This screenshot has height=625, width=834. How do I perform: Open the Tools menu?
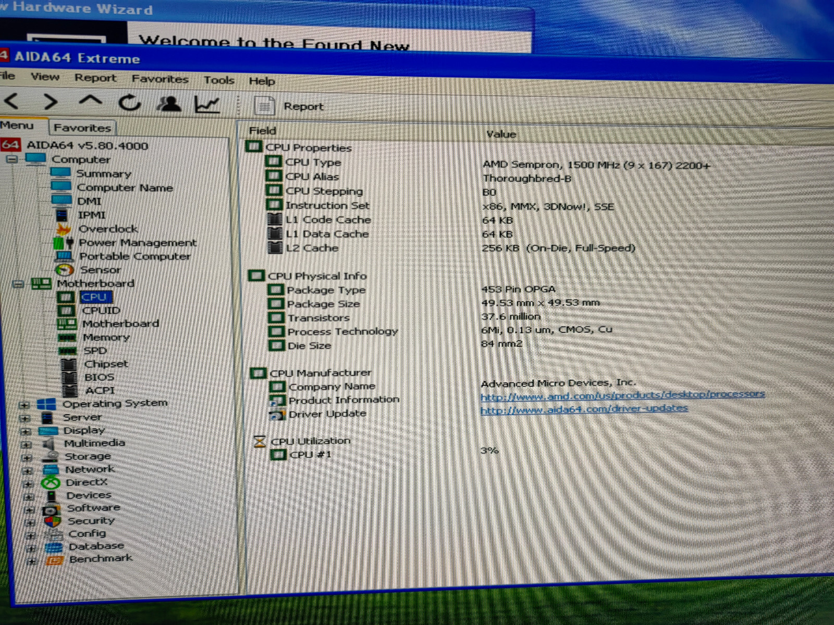[x=219, y=80]
